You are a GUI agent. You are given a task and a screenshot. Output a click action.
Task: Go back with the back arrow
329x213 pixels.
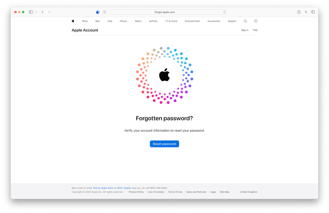click(42, 12)
